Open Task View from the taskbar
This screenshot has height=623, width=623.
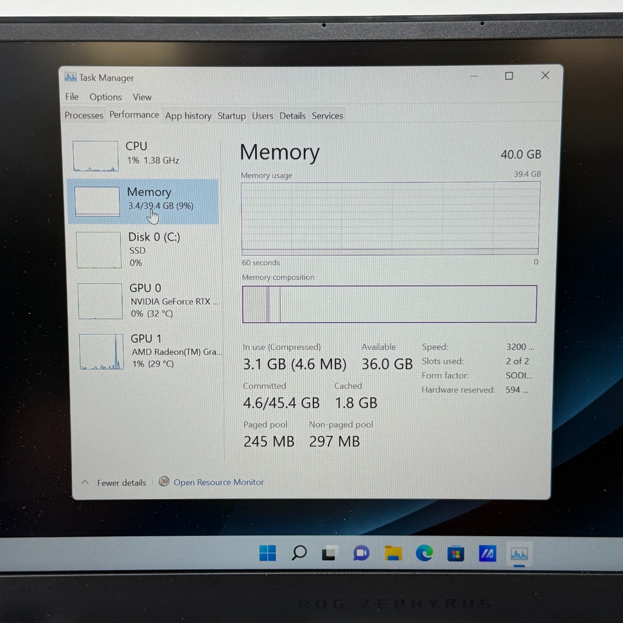[x=329, y=554]
